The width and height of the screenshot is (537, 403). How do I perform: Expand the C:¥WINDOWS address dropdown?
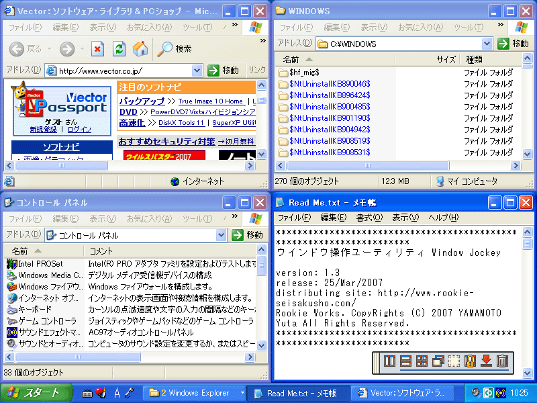pos(487,44)
